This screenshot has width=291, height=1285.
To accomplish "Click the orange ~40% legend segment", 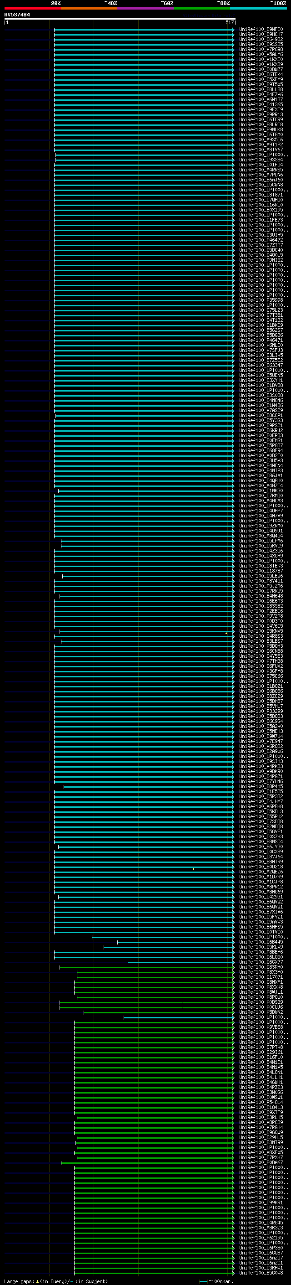I will (x=89, y=8).
